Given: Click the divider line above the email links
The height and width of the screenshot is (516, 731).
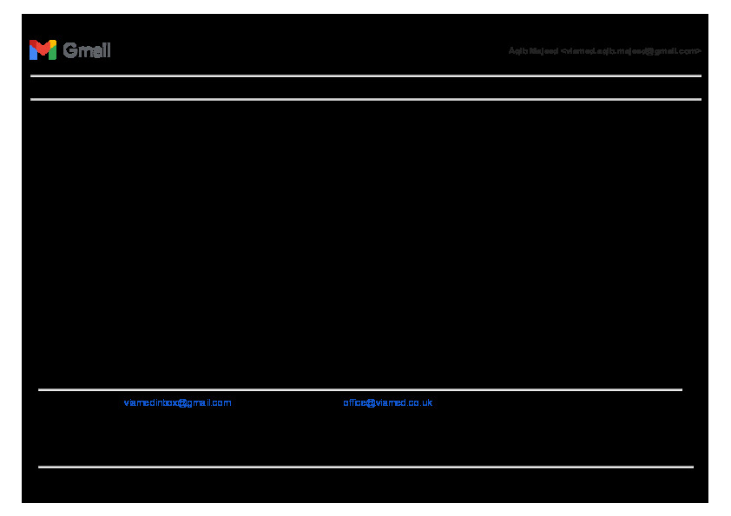Looking at the screenshot, I should (x=359, y=390).
